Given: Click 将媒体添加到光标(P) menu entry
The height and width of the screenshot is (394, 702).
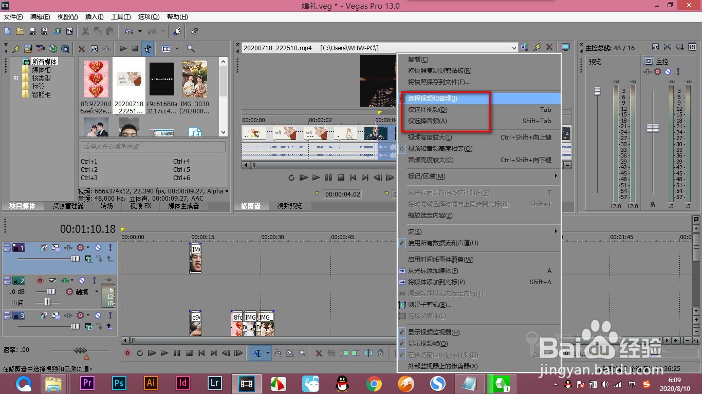Looking at the screenshot, I should tap(479, 282).
